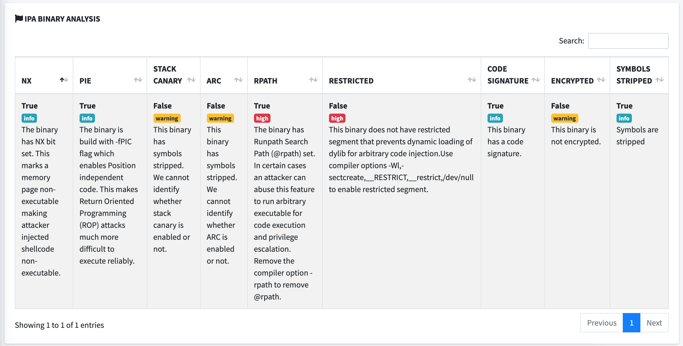Click Code Signature sort arrows
Viewport: 683px width, 346px height.
(536, 80)
